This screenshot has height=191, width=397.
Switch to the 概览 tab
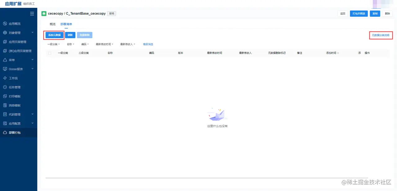coord(52,24)
